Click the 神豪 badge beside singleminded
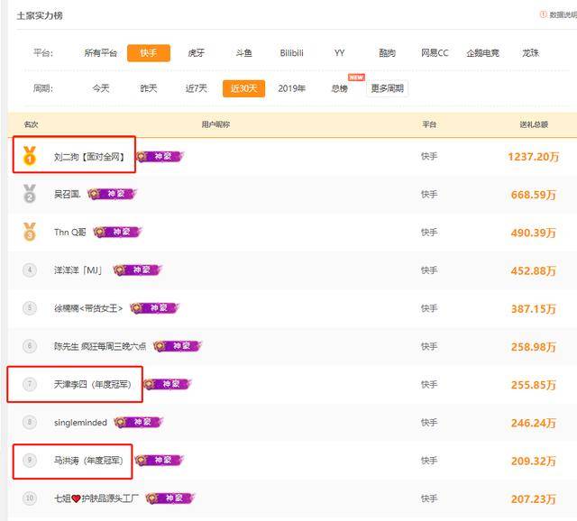This screenshot has height=521, width=577. pos(138,422)
